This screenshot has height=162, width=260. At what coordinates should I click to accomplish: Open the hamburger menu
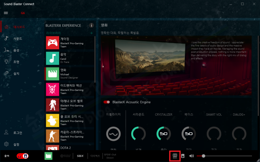point(6,13)
